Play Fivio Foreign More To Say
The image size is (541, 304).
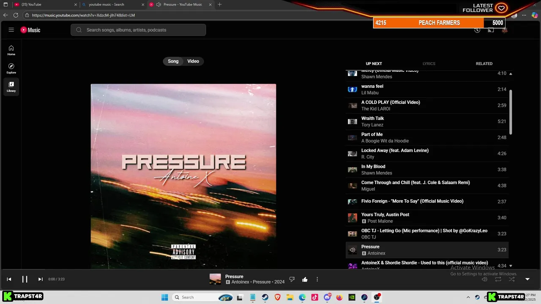click(x=427, y=202)
